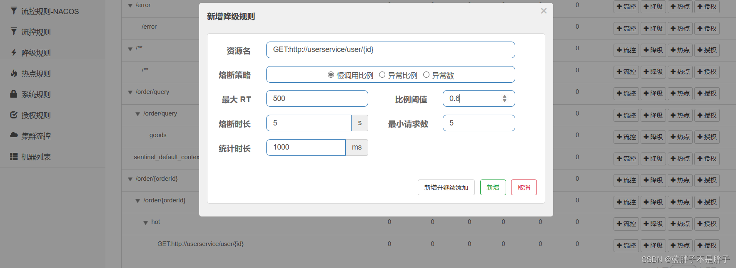This screenshot has height=268, width=736.
Task: Click the 资源名 input field
Action: point(391,50)
